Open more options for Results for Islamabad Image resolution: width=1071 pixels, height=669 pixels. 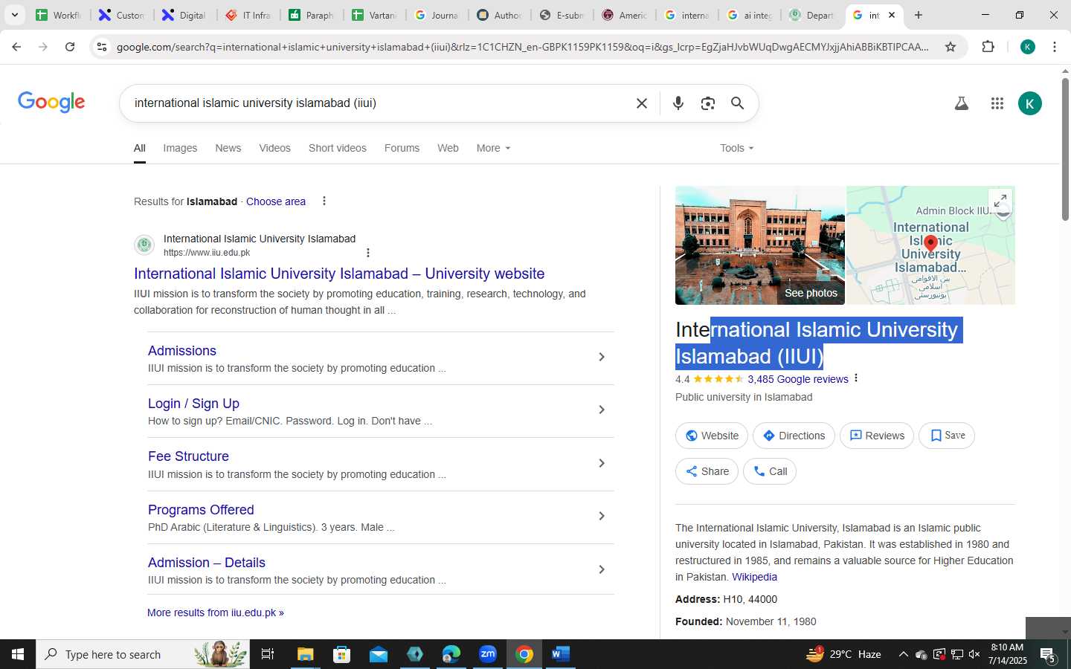324,201
